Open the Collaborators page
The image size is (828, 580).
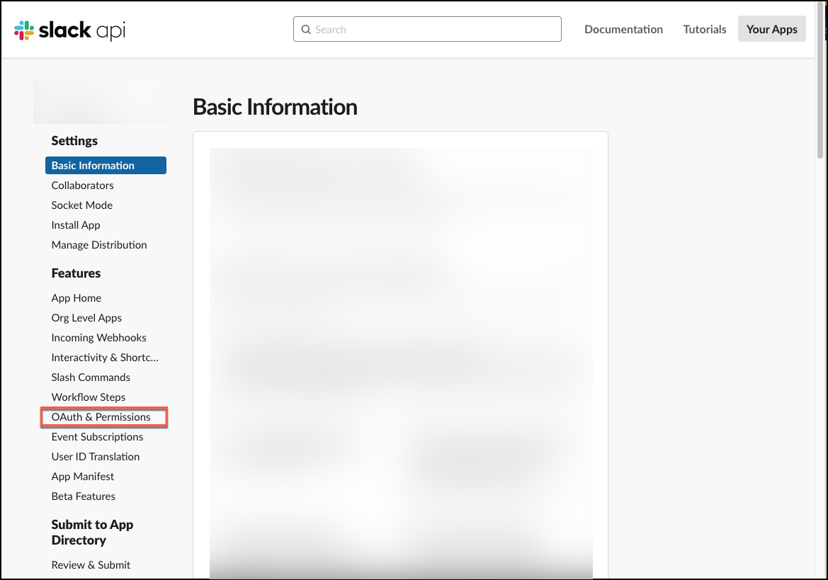coord(82,185)
